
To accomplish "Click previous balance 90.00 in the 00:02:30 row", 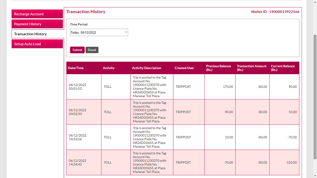I will pos(229,112).
